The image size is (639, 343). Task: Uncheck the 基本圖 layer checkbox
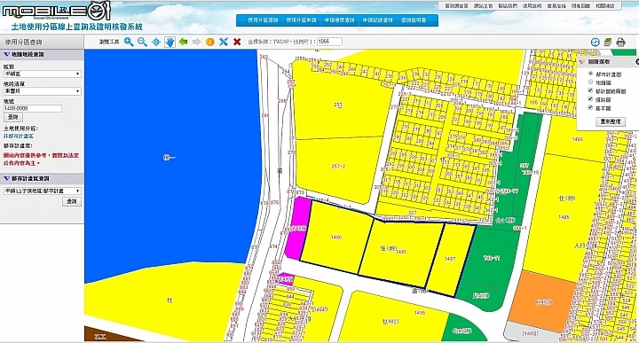point(590,107)
